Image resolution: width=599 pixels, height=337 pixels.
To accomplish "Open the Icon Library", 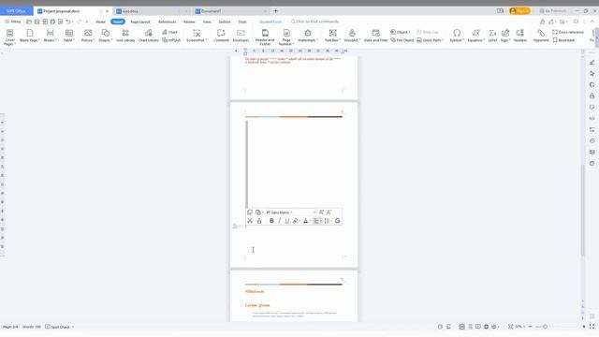I will pos(125,36).
